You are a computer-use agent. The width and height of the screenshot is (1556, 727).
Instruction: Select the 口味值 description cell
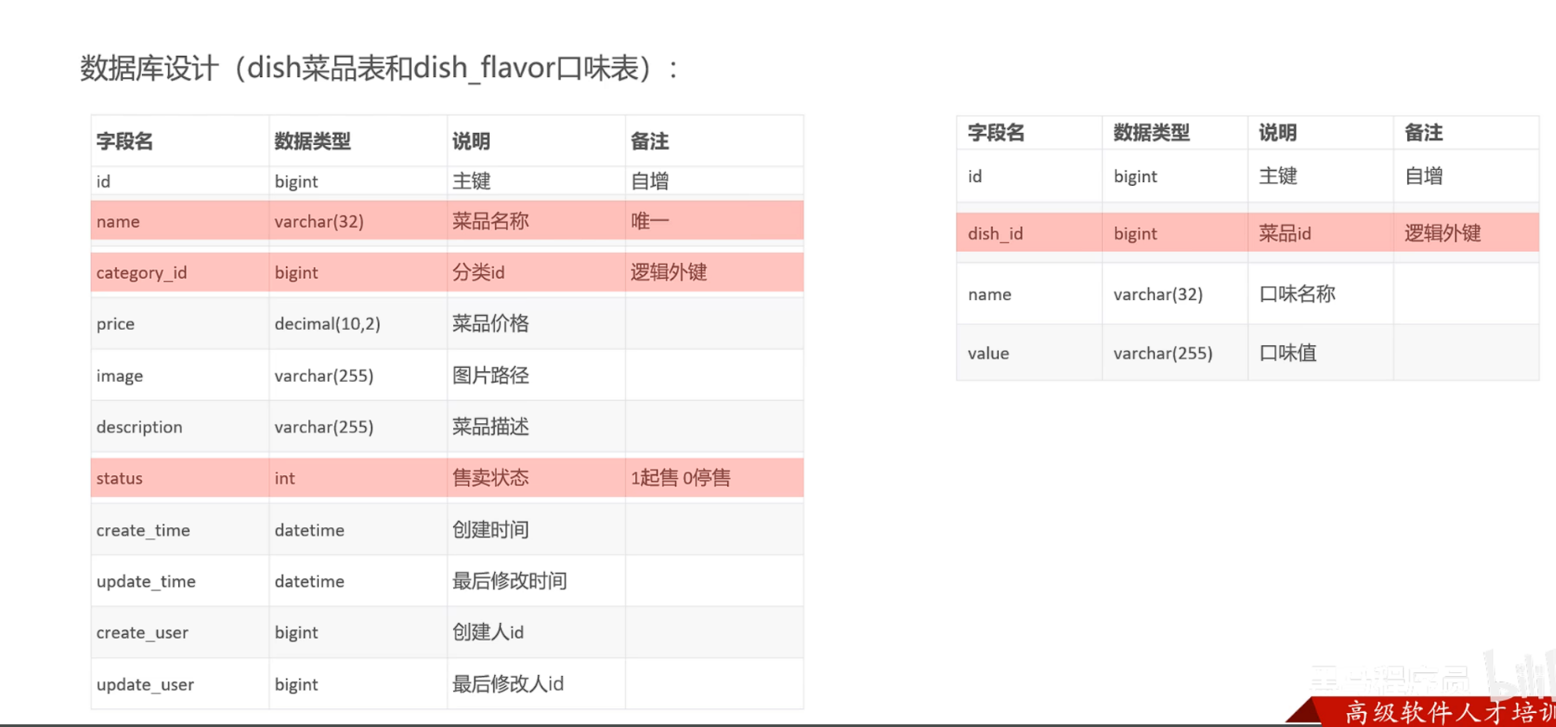pyautogui.click(x=1288, y=354)
